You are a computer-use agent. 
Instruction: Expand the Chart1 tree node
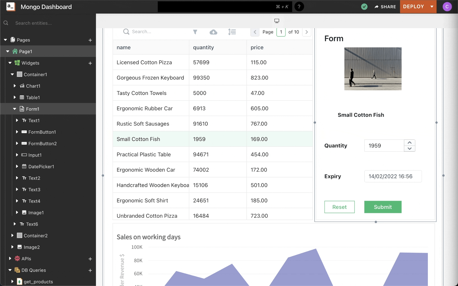pyautogui.click(x=15, y=86)
